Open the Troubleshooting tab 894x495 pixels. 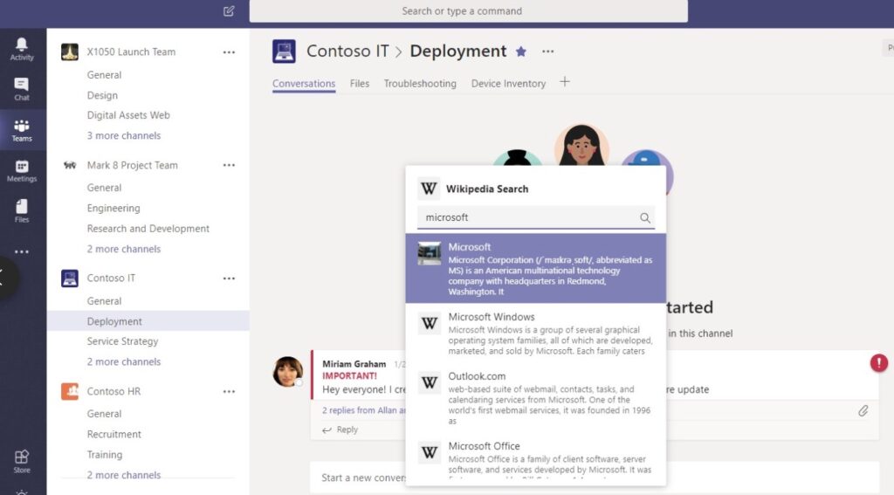tap(420, 83)
